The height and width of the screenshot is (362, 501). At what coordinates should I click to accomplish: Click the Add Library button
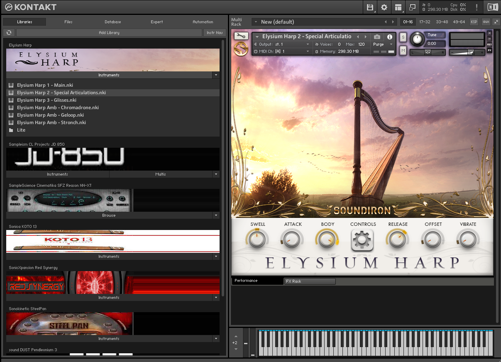(x=109, y=32)
